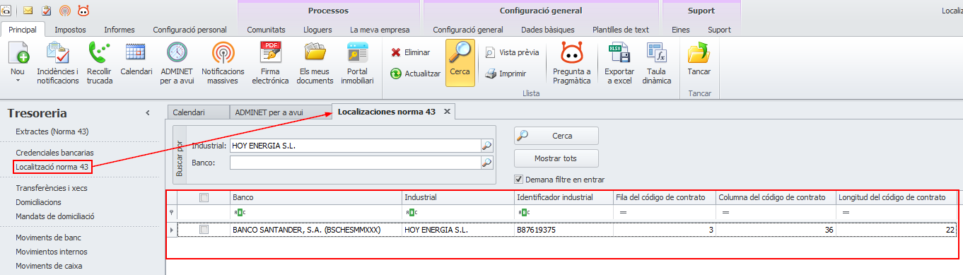Switch to Impostos ribbon tab

tap(70, 30)
